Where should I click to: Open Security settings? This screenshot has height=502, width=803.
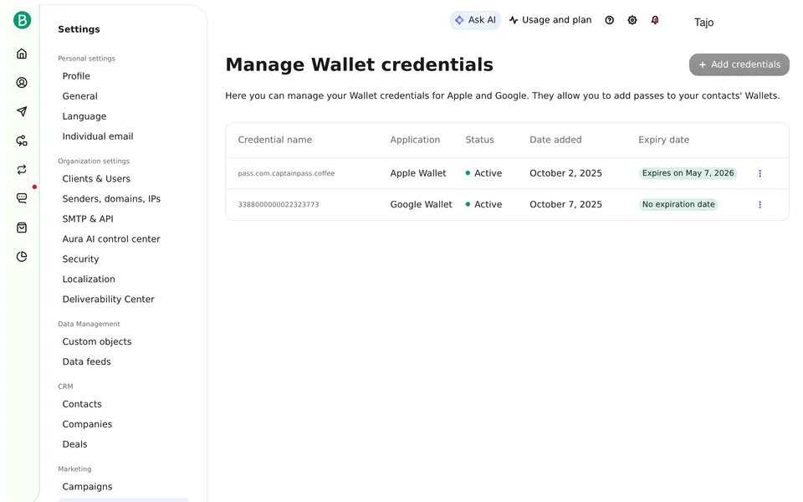80,259
